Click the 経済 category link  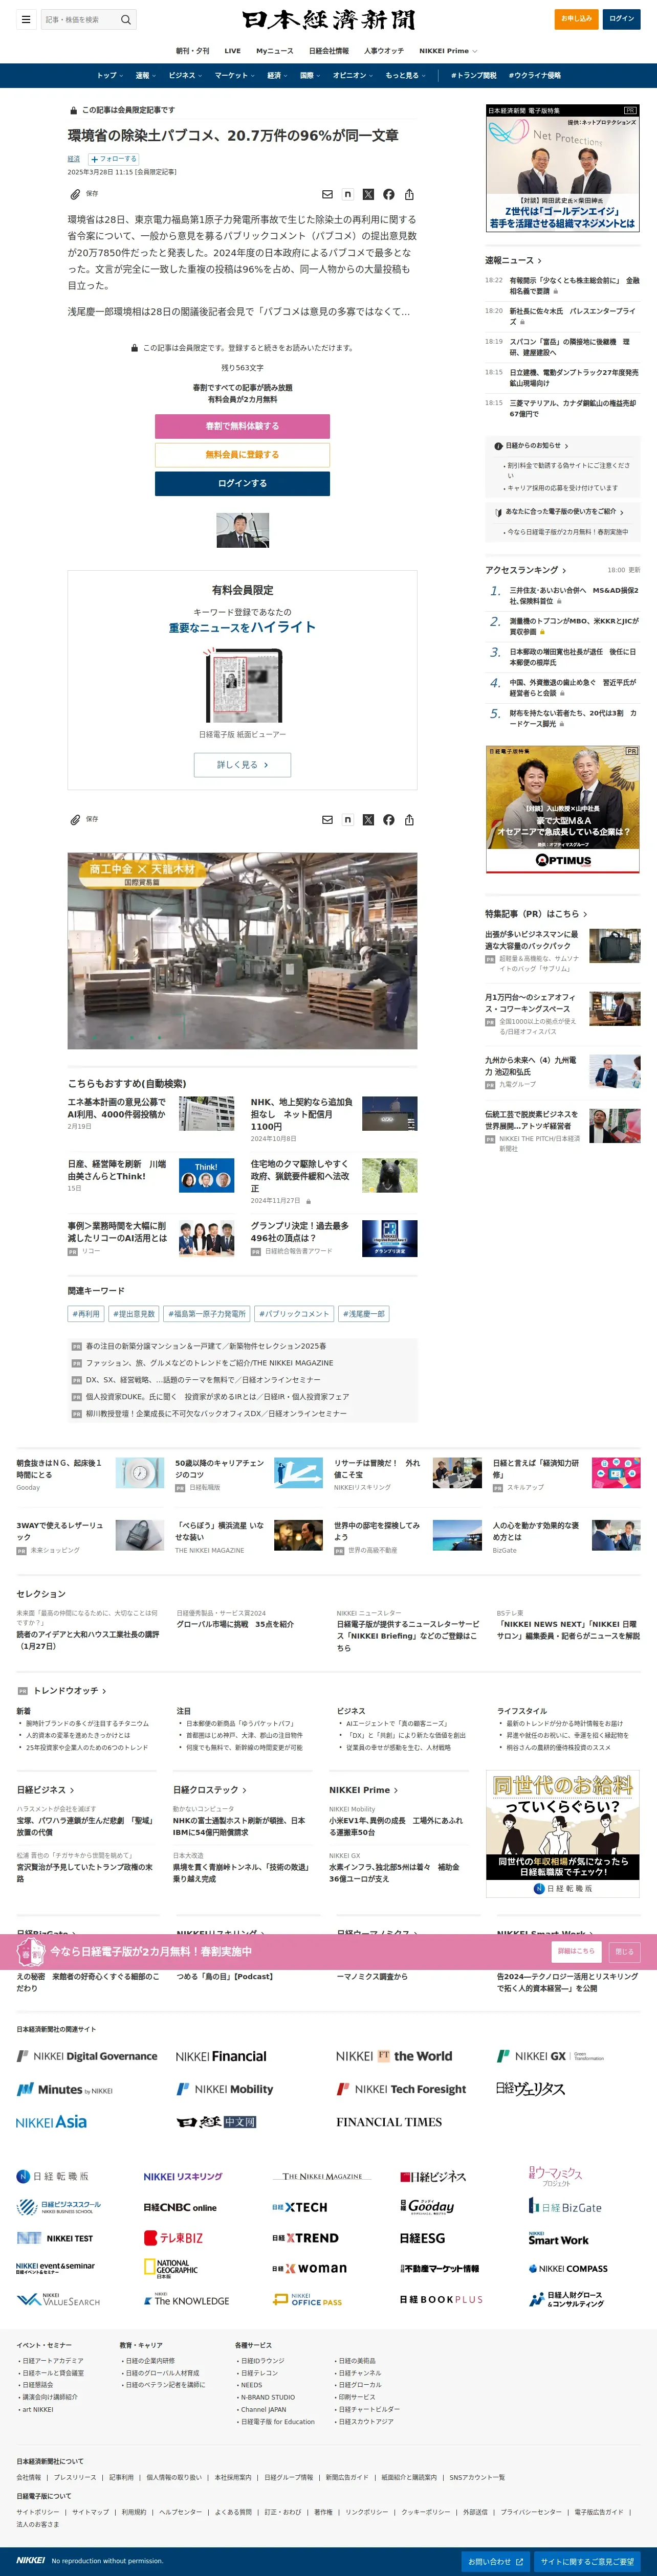coord(74,159)
